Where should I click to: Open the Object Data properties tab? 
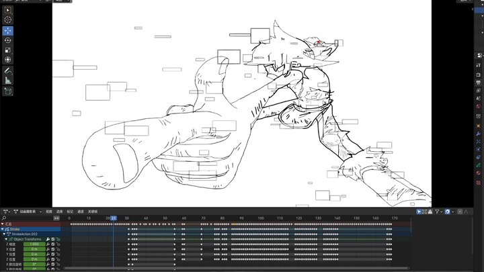coord(478,165)
